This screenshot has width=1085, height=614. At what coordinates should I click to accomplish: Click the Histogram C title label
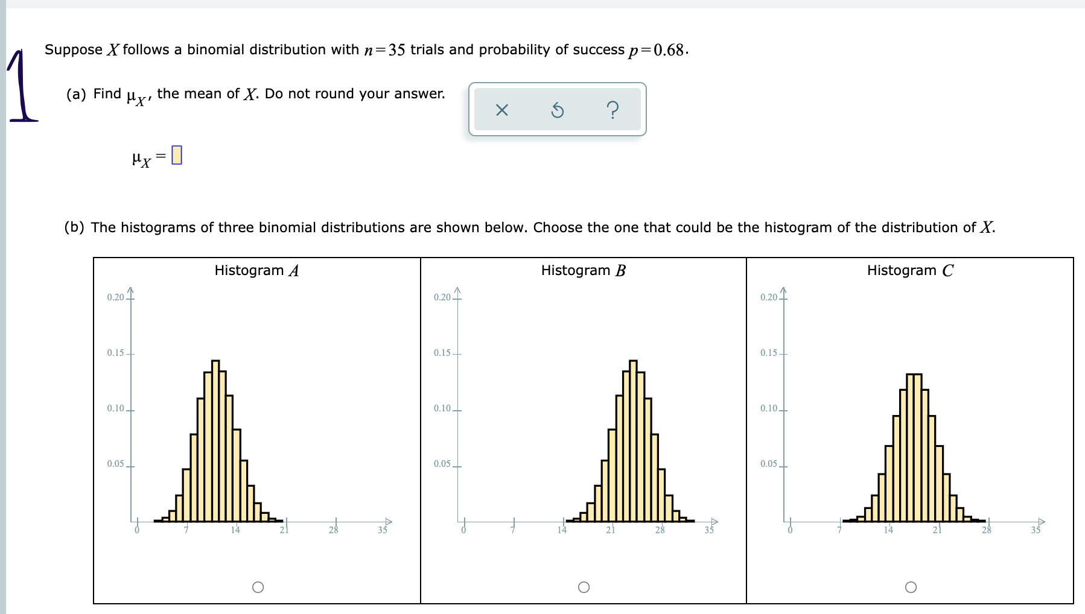909,270
